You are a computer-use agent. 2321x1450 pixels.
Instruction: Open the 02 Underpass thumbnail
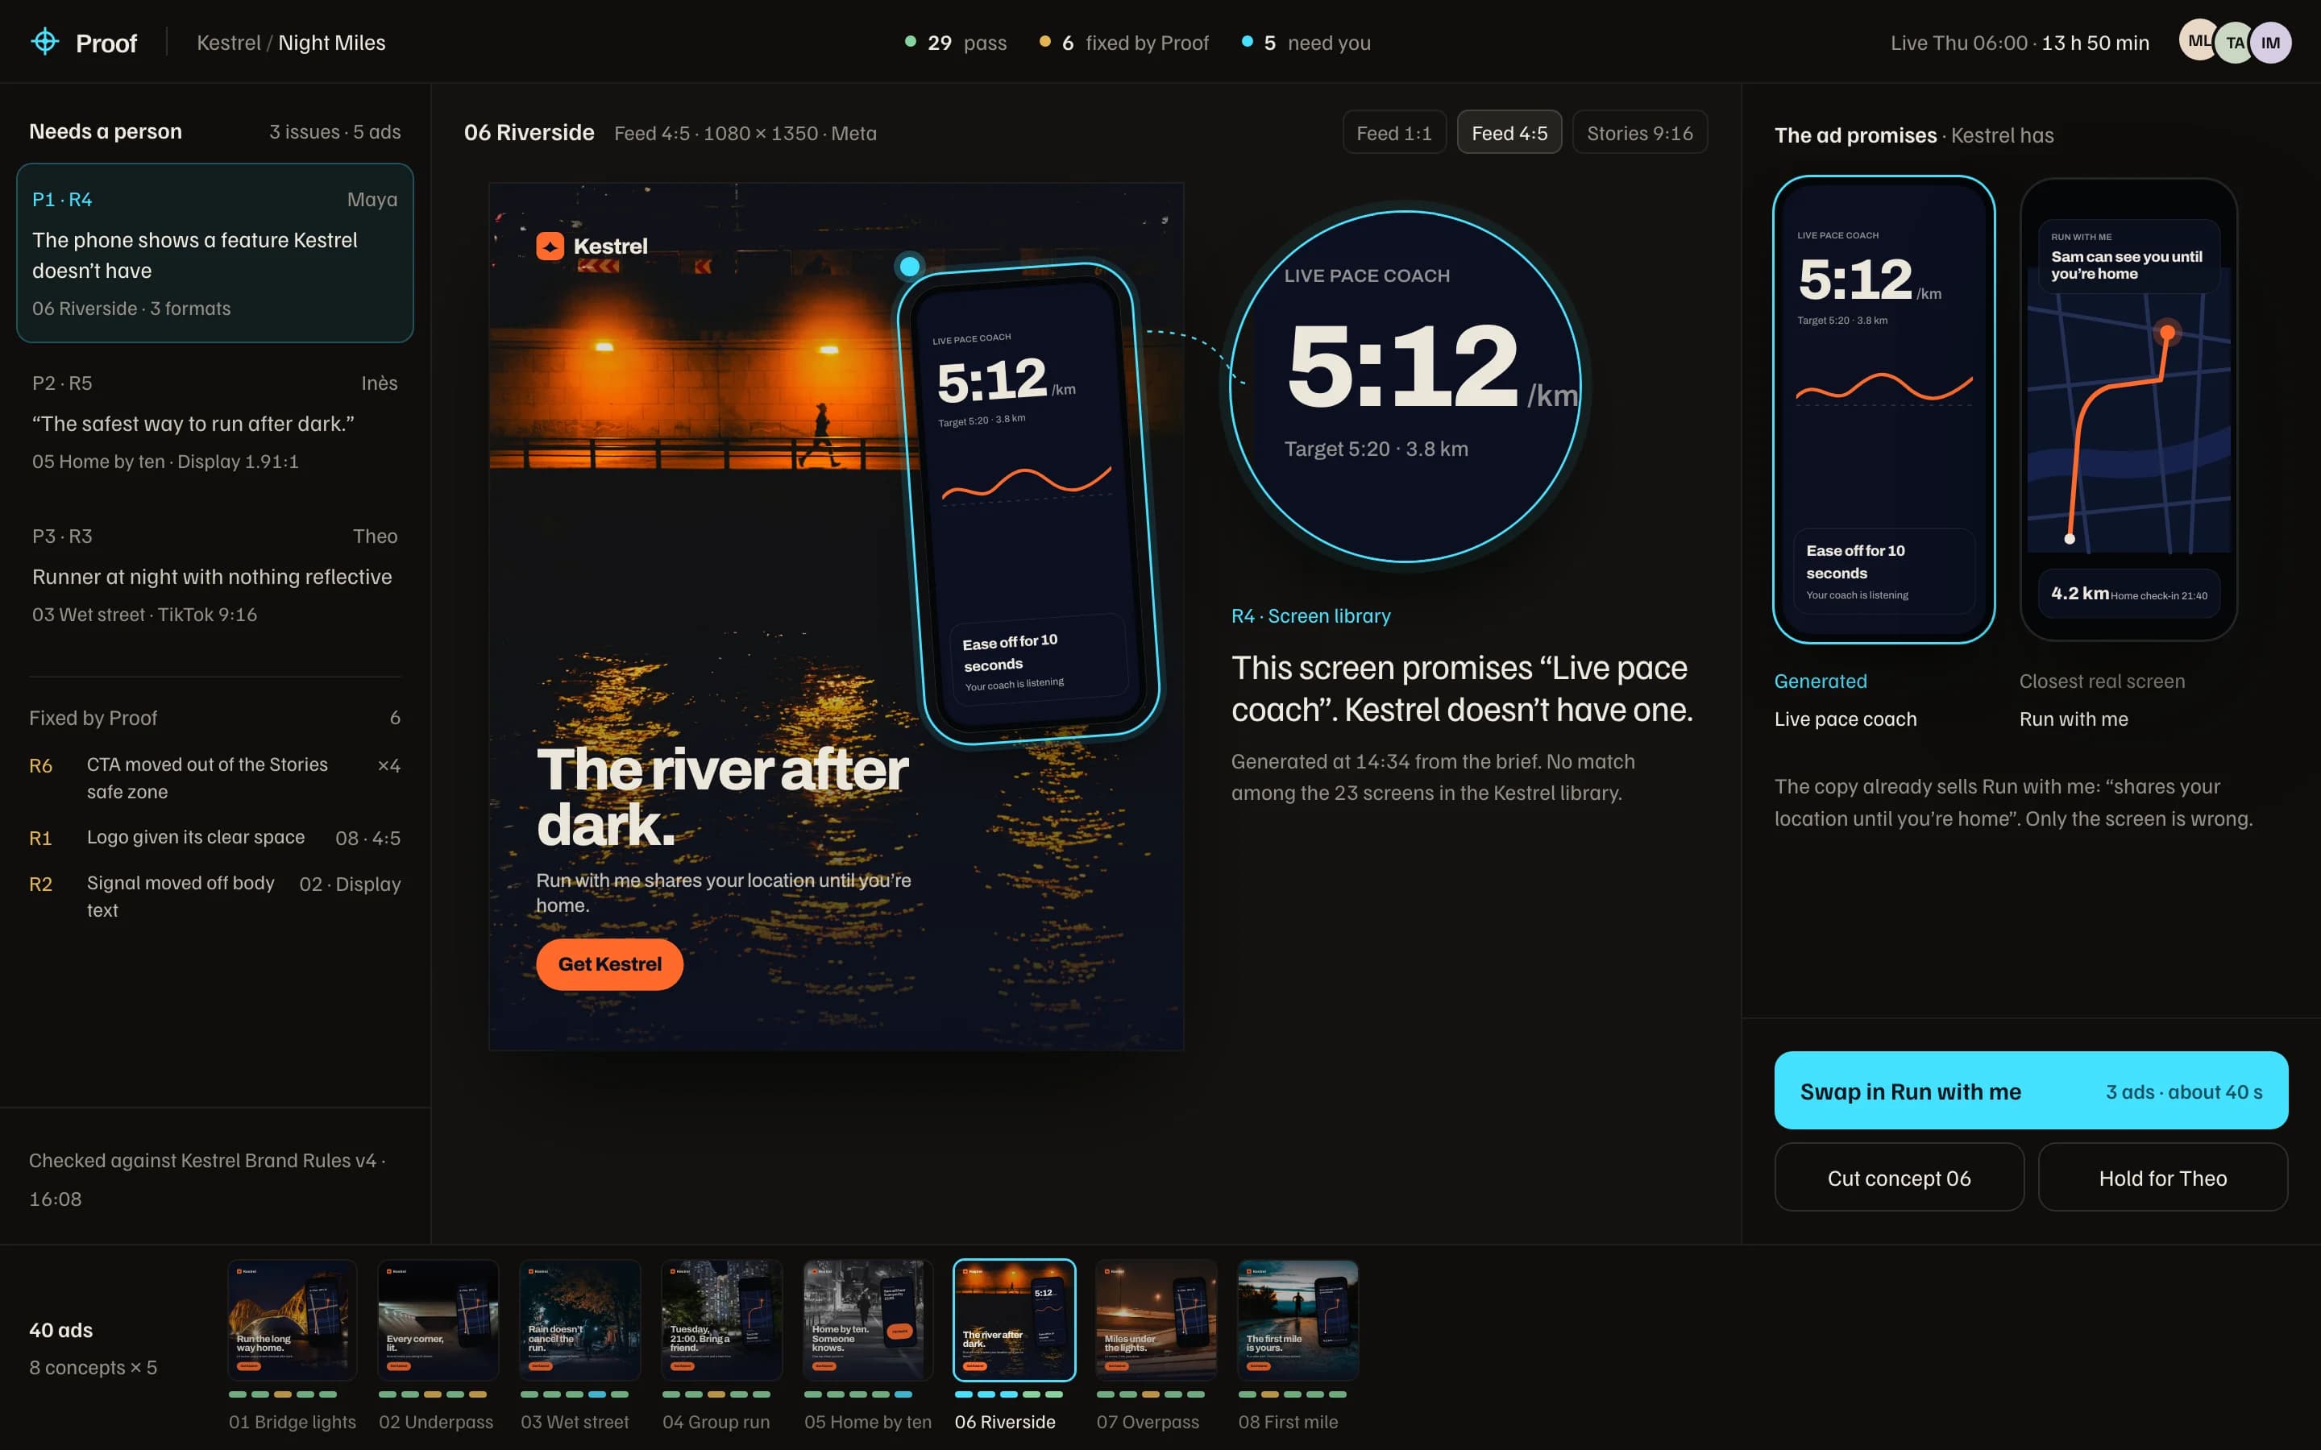coord(438,1319)
